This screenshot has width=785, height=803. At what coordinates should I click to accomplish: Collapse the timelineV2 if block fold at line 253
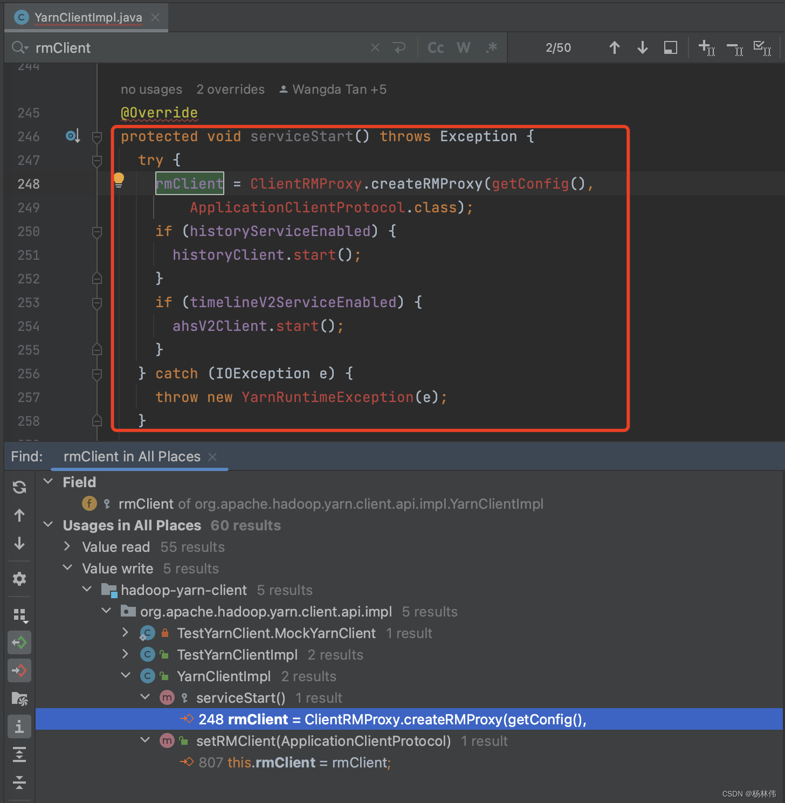tap(97, 303)
